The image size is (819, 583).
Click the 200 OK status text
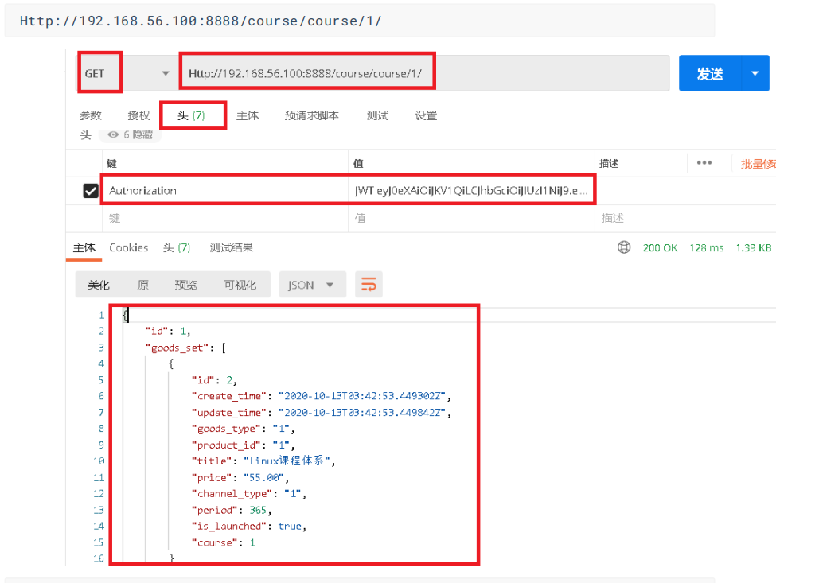tap(661, 248)
